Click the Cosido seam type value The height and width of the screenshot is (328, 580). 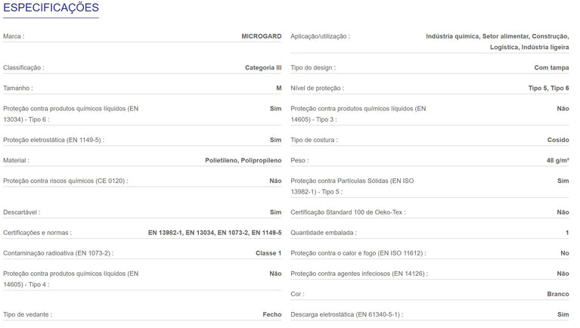click(x=557, y=140)
